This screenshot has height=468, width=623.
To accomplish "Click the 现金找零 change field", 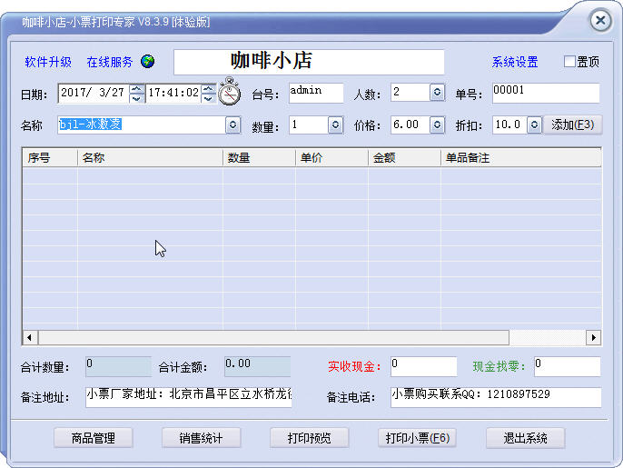I will pos(567,366).
